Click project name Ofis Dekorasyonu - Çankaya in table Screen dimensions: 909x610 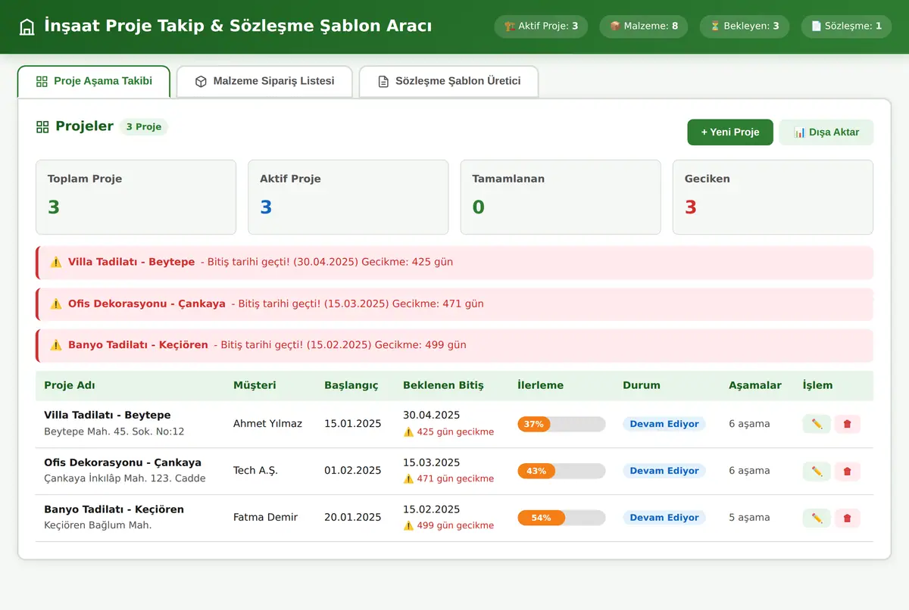(x=123, y=462)
